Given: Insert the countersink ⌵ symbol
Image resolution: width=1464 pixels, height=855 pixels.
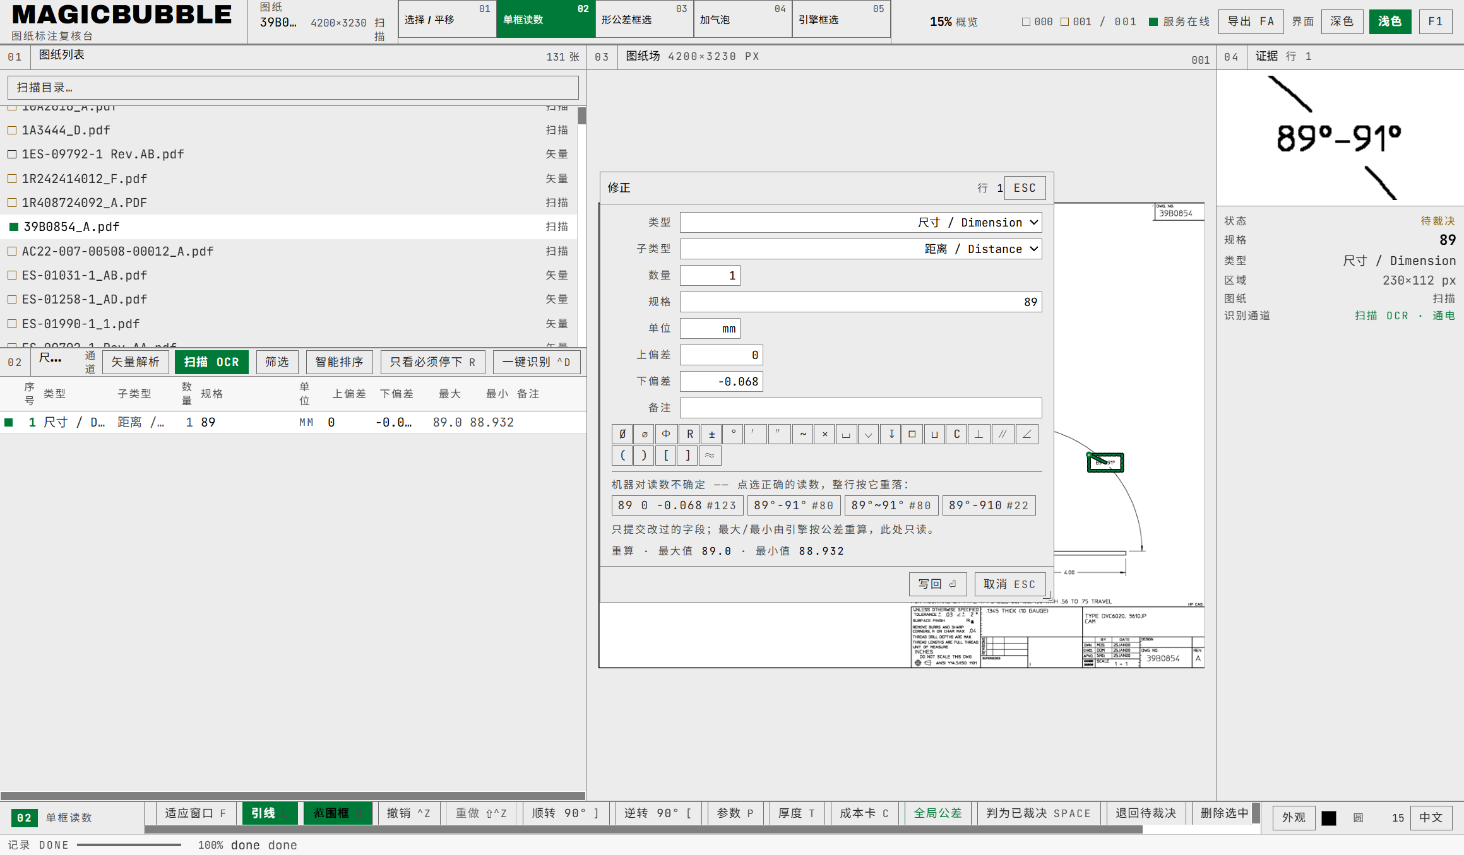Looking at the screenshot, I should (x=869, y=434).
